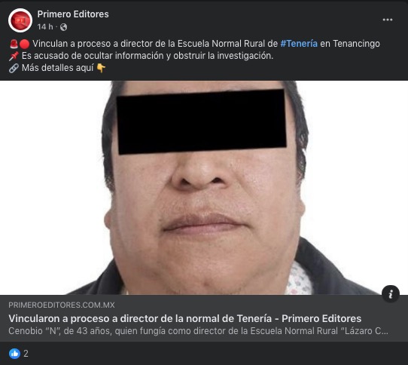Click the 14 h post timestamp
The image size is (408, 365).
click(x=45, y=27)
